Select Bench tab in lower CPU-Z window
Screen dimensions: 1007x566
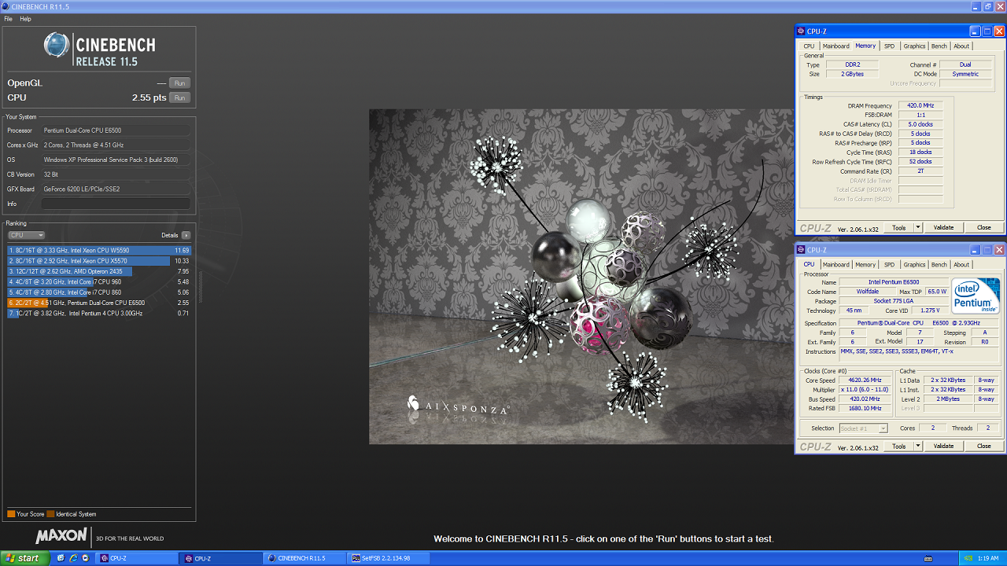(x=939, y=265)
